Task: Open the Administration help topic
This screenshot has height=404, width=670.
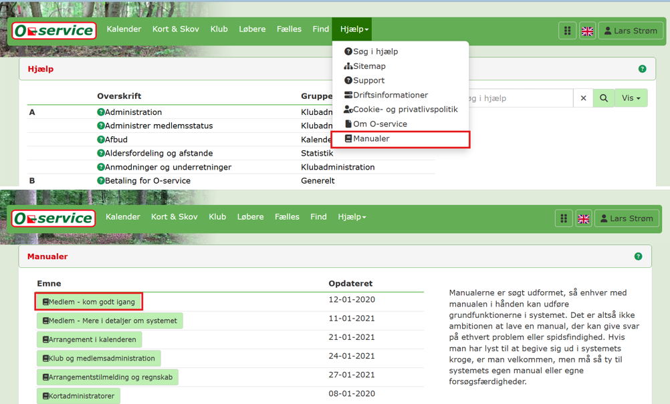Action: coord(133,112)
